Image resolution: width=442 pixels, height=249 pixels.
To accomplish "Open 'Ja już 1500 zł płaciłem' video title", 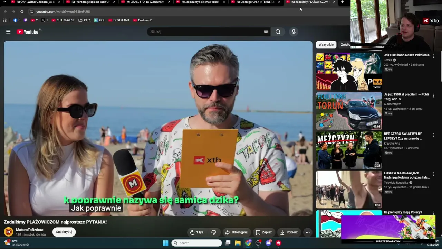I will click(406, 96).
